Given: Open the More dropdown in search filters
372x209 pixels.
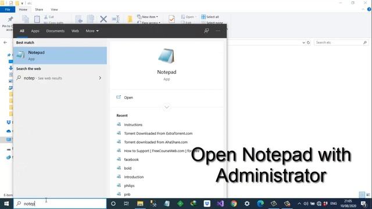Looking at the screenshot, I should pyautogui.click(x=92, y=31).
